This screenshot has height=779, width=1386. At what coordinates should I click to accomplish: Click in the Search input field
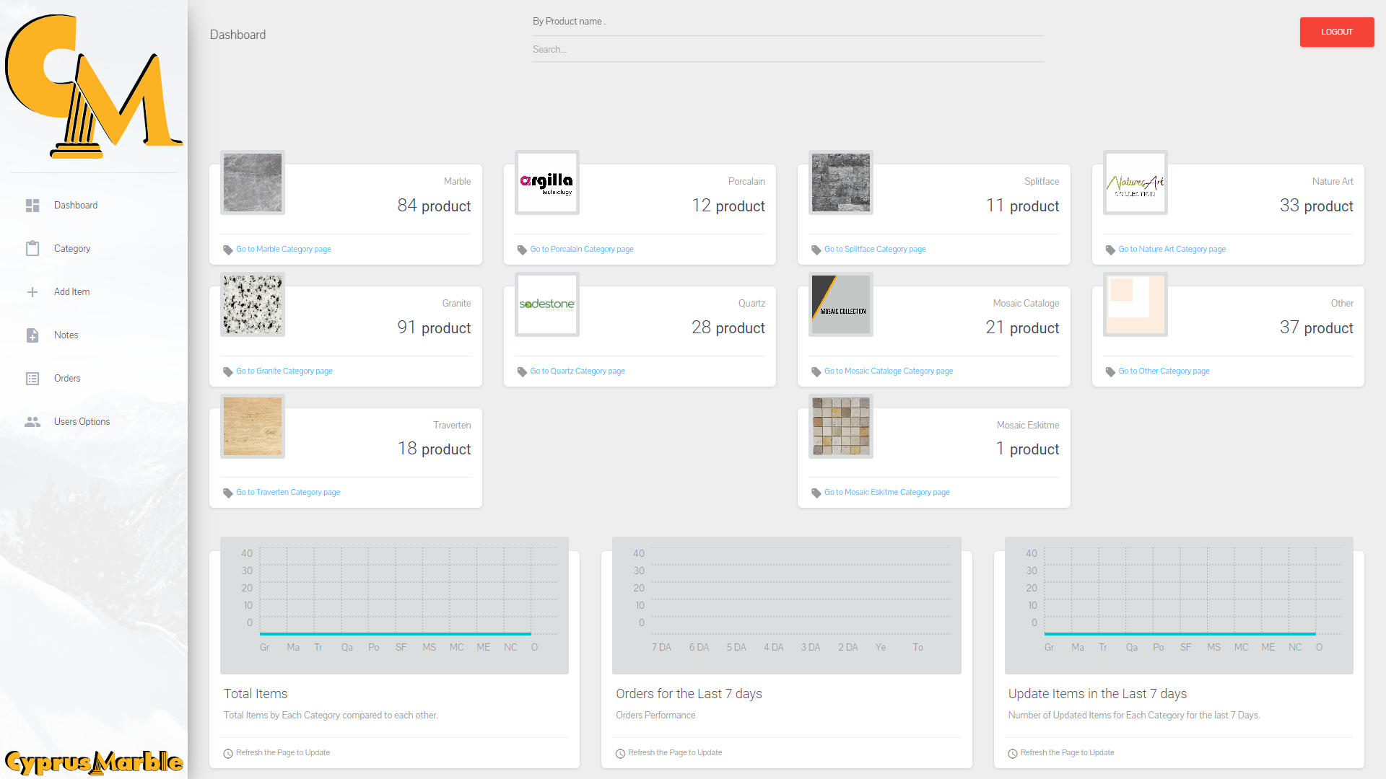coord(787,50)
